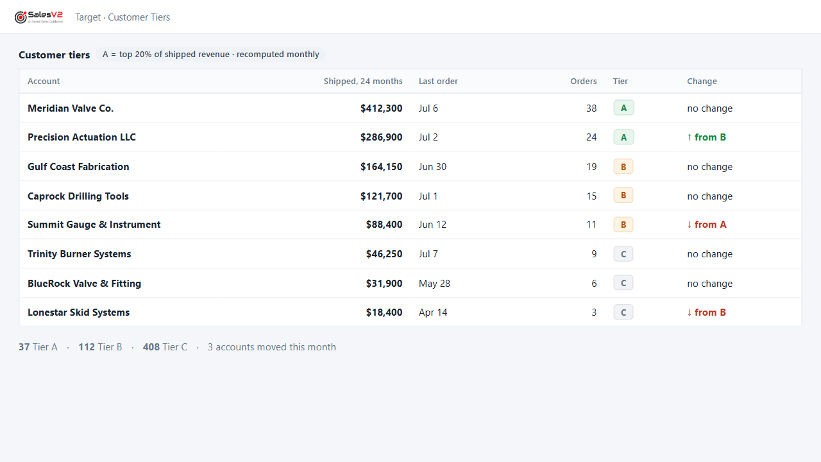
Task: Sort by the Orders column header
Action: tap(584, 81)
